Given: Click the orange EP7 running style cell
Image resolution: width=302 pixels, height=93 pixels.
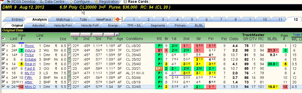Looking at the screenshot, I should tap(159, 68).
